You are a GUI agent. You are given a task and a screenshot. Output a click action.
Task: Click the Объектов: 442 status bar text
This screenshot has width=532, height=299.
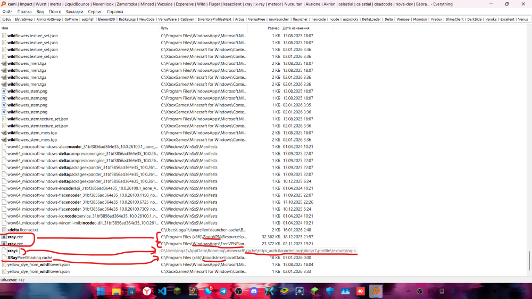(13, 280)
